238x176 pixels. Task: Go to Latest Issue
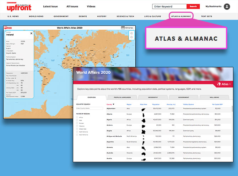pos(50,6)
